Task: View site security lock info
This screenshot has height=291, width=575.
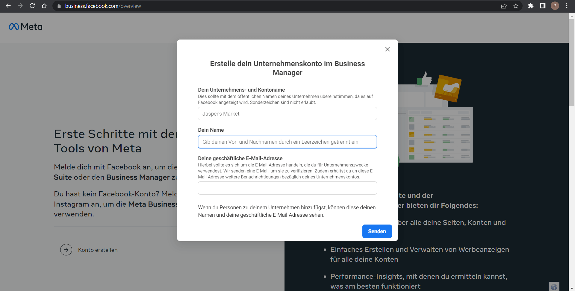Action: click(59, 6)
